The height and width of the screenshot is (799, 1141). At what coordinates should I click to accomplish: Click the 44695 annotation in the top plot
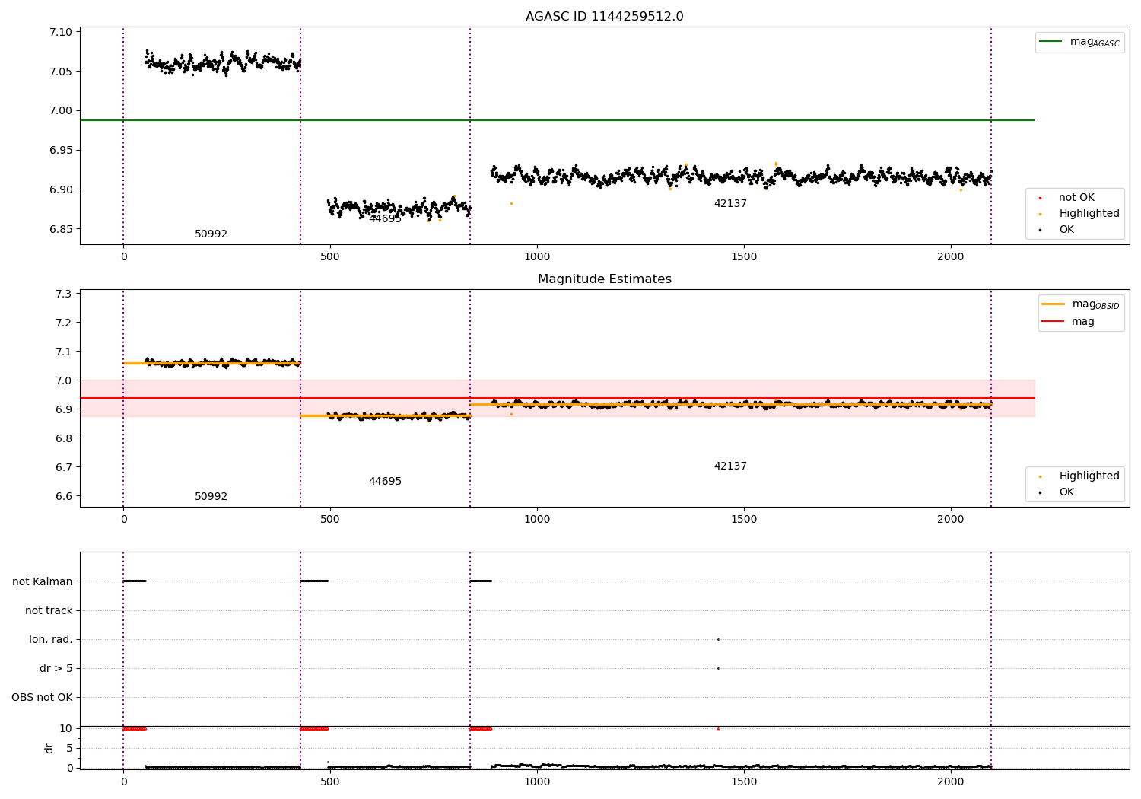385,218
